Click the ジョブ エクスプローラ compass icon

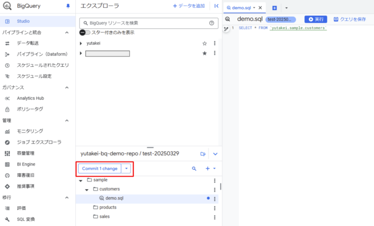coord(7,142)
